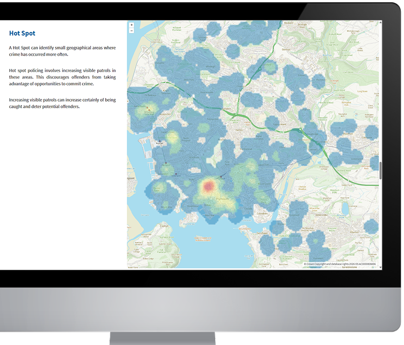Click the yellow hot spot near Keyham
Screen dimensions: 404x345
[172, 137]
